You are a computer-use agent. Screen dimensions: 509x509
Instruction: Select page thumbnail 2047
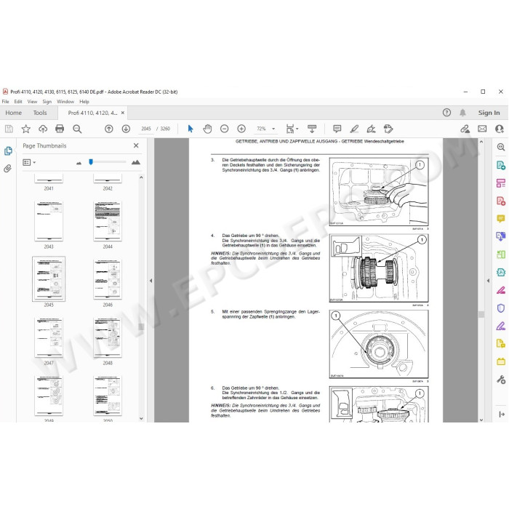coord(49,337)
